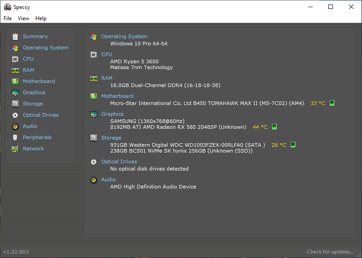Open RAM section from sidebar

tap(28, 70)
